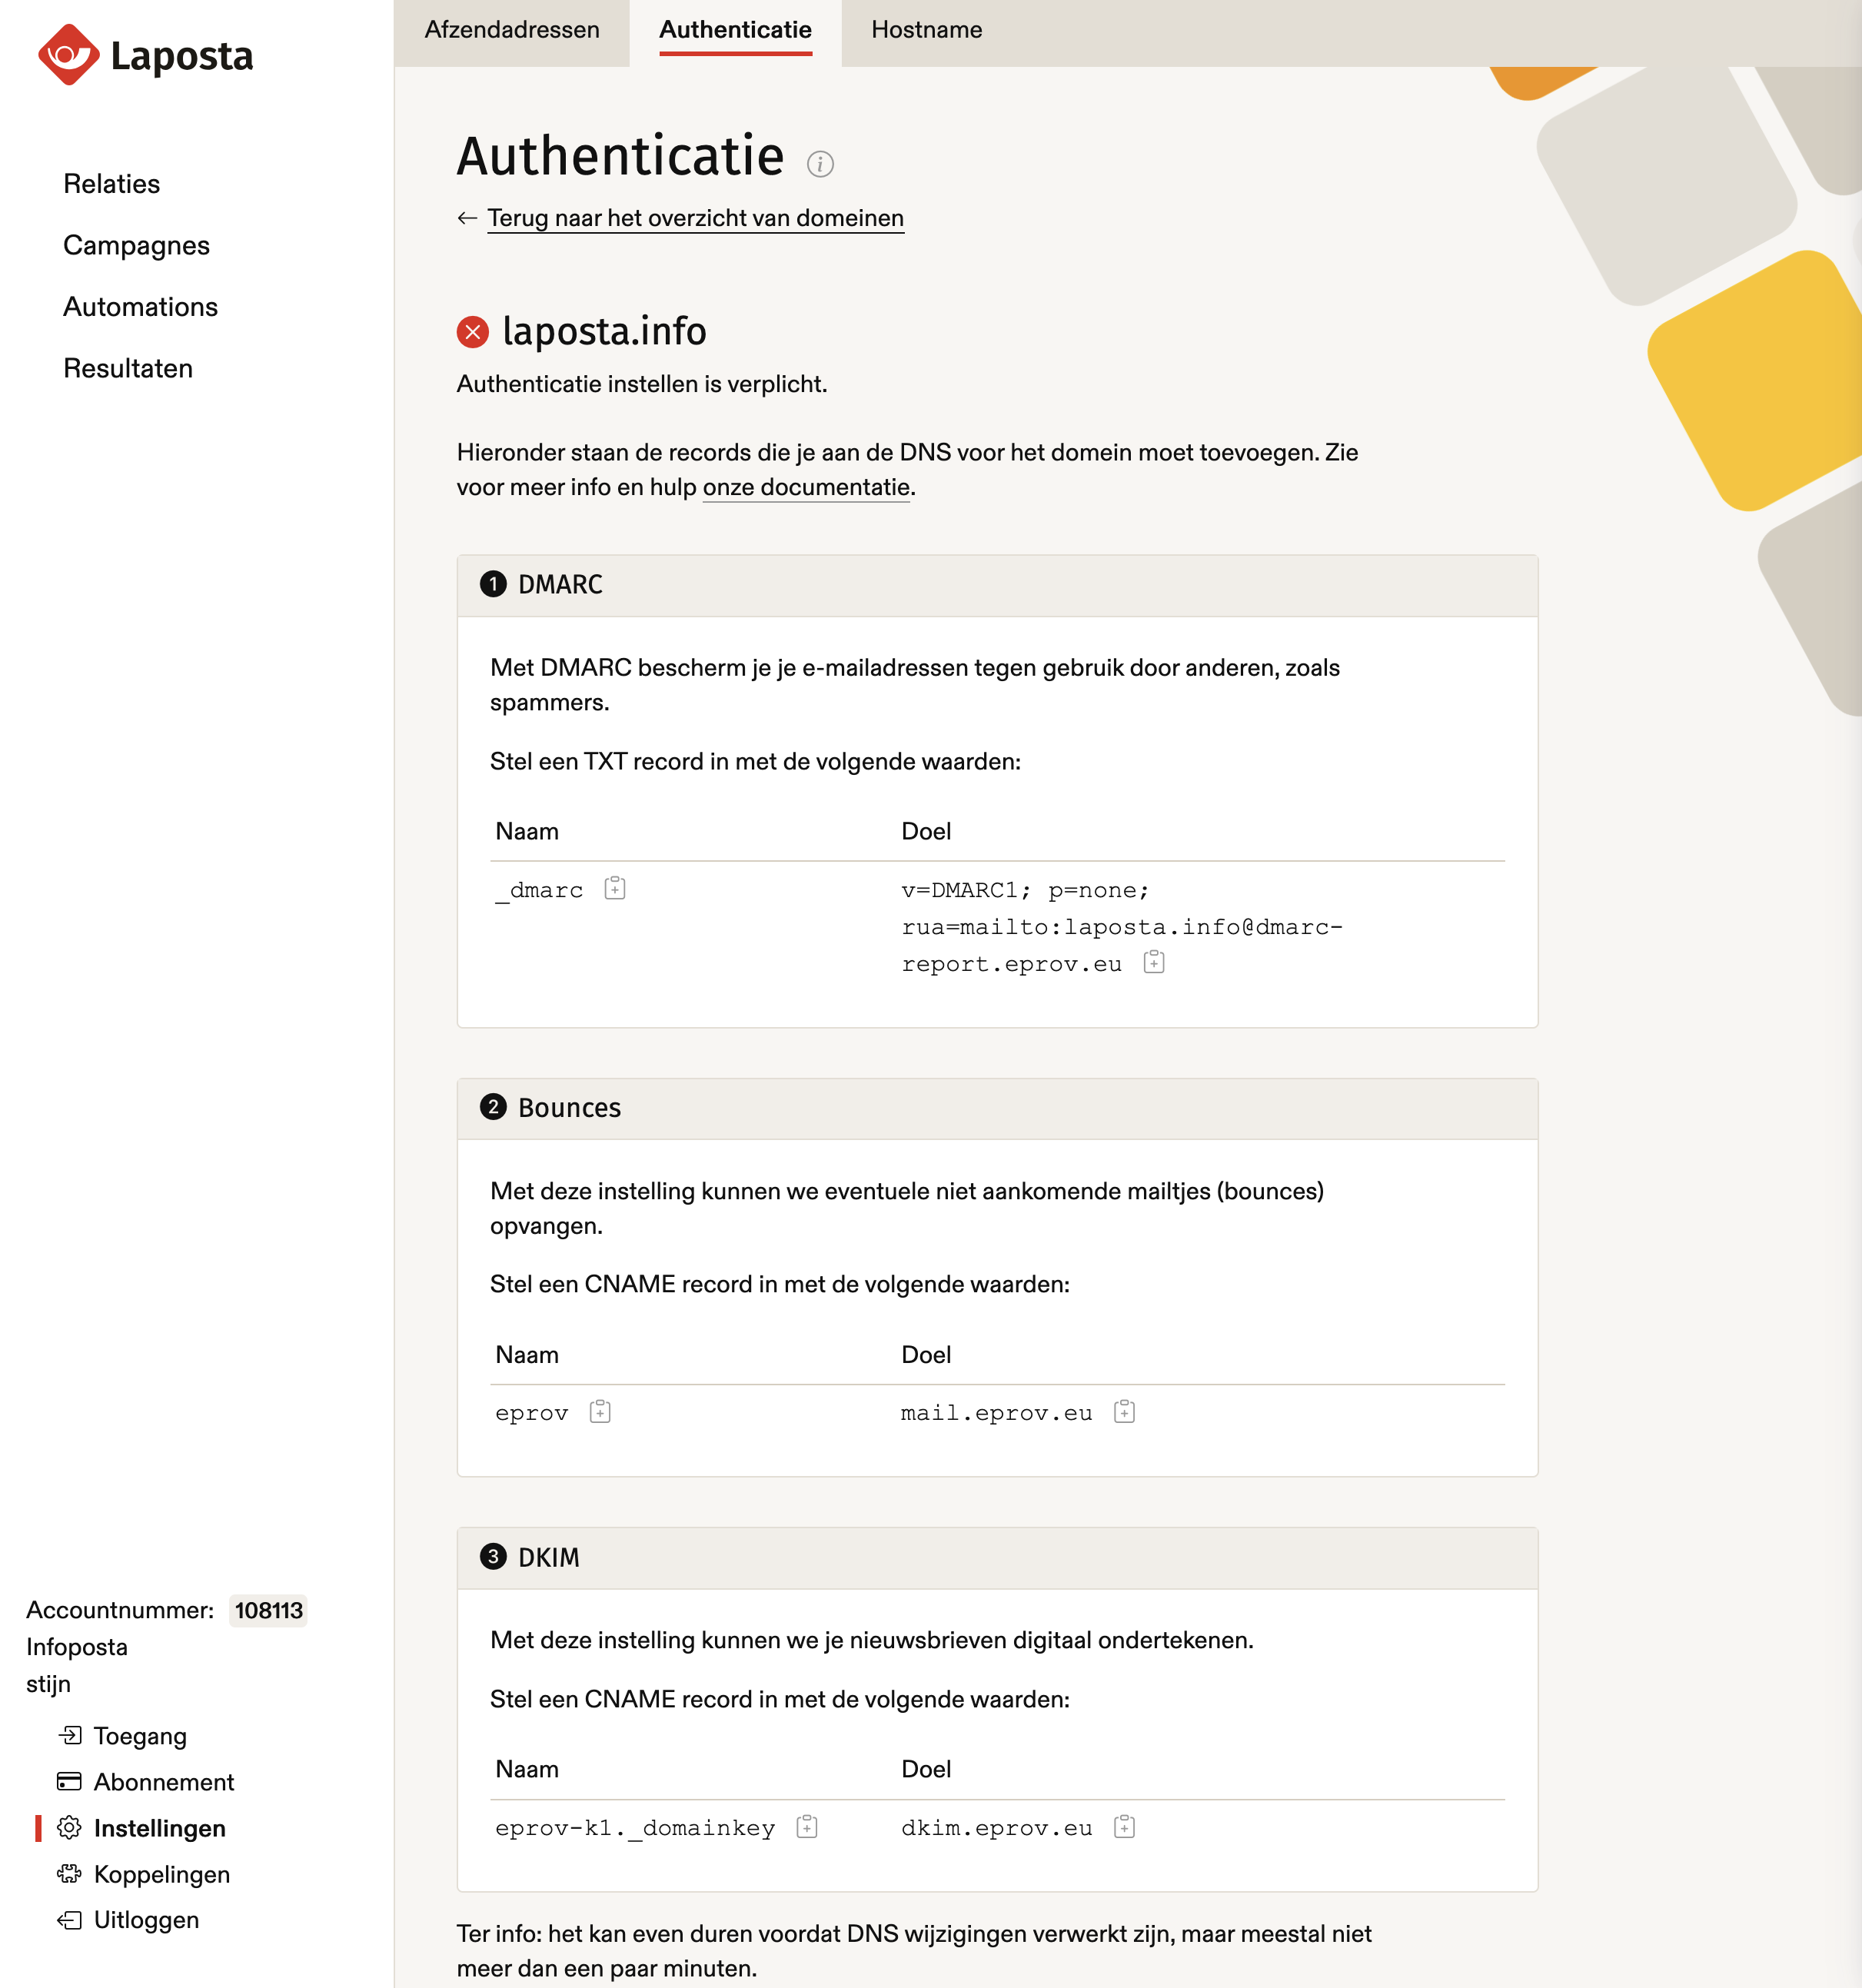Select the 'eprov-k1._domainkey' text

coord(635,1828)
